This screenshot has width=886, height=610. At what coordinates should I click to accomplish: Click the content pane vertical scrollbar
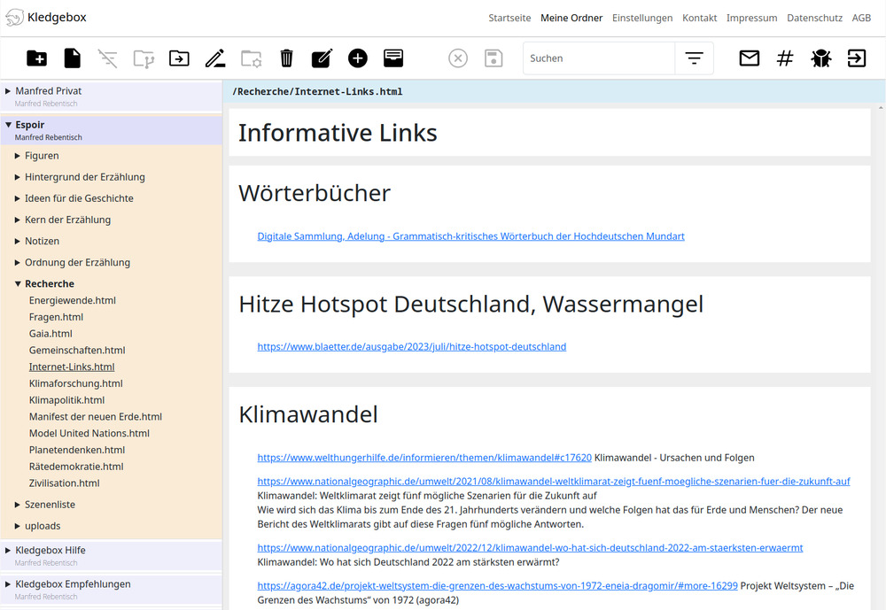(x=881, y=356)
